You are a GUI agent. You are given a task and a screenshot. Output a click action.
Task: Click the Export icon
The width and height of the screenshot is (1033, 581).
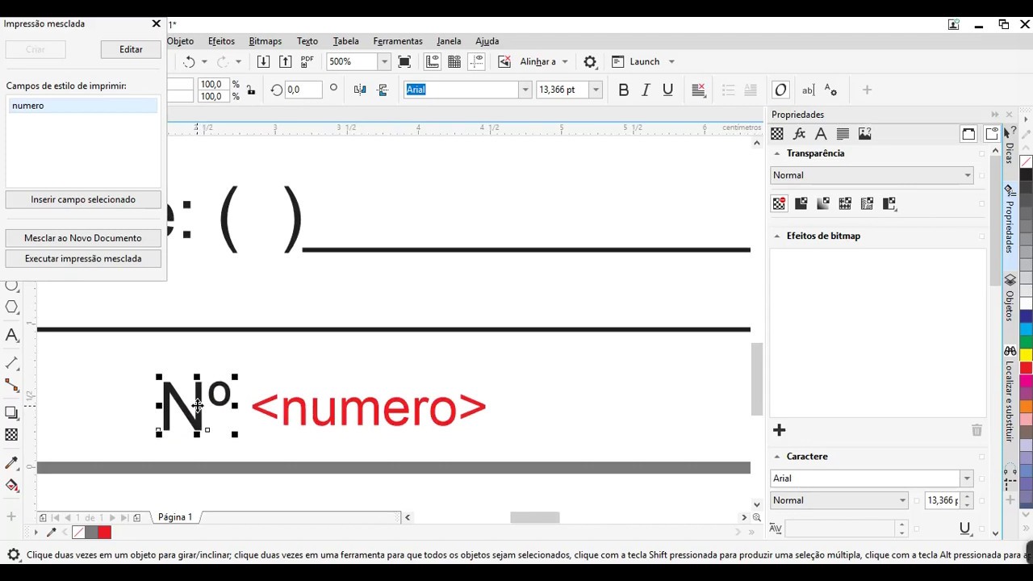(285, 61)
